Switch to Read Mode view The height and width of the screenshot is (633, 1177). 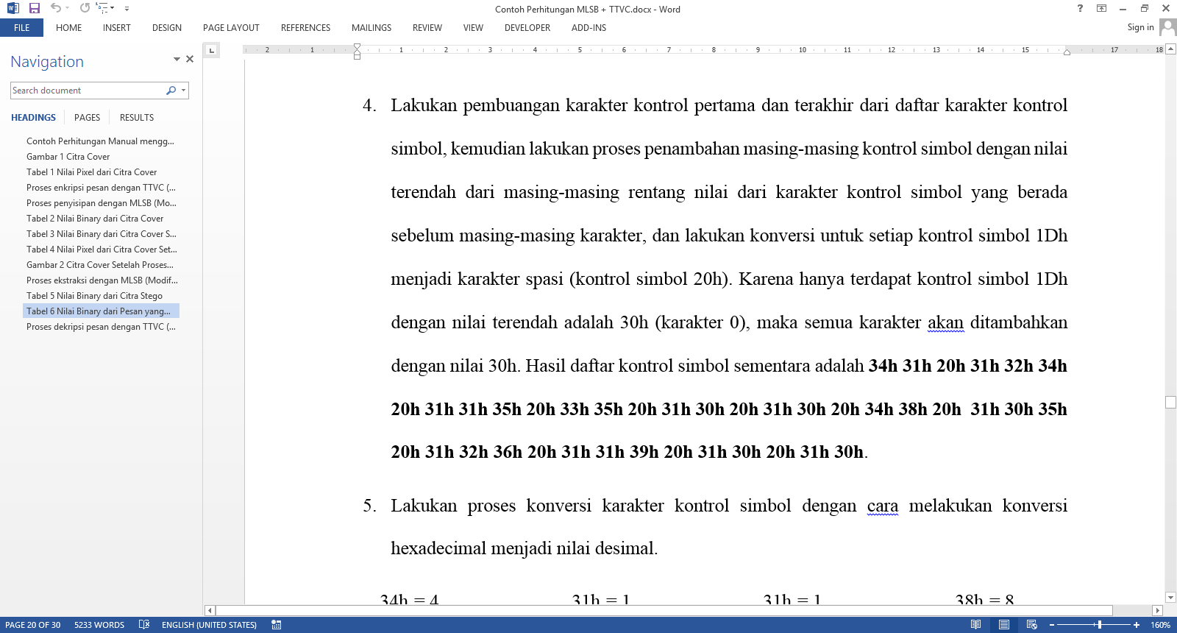[x=975, y=625]
